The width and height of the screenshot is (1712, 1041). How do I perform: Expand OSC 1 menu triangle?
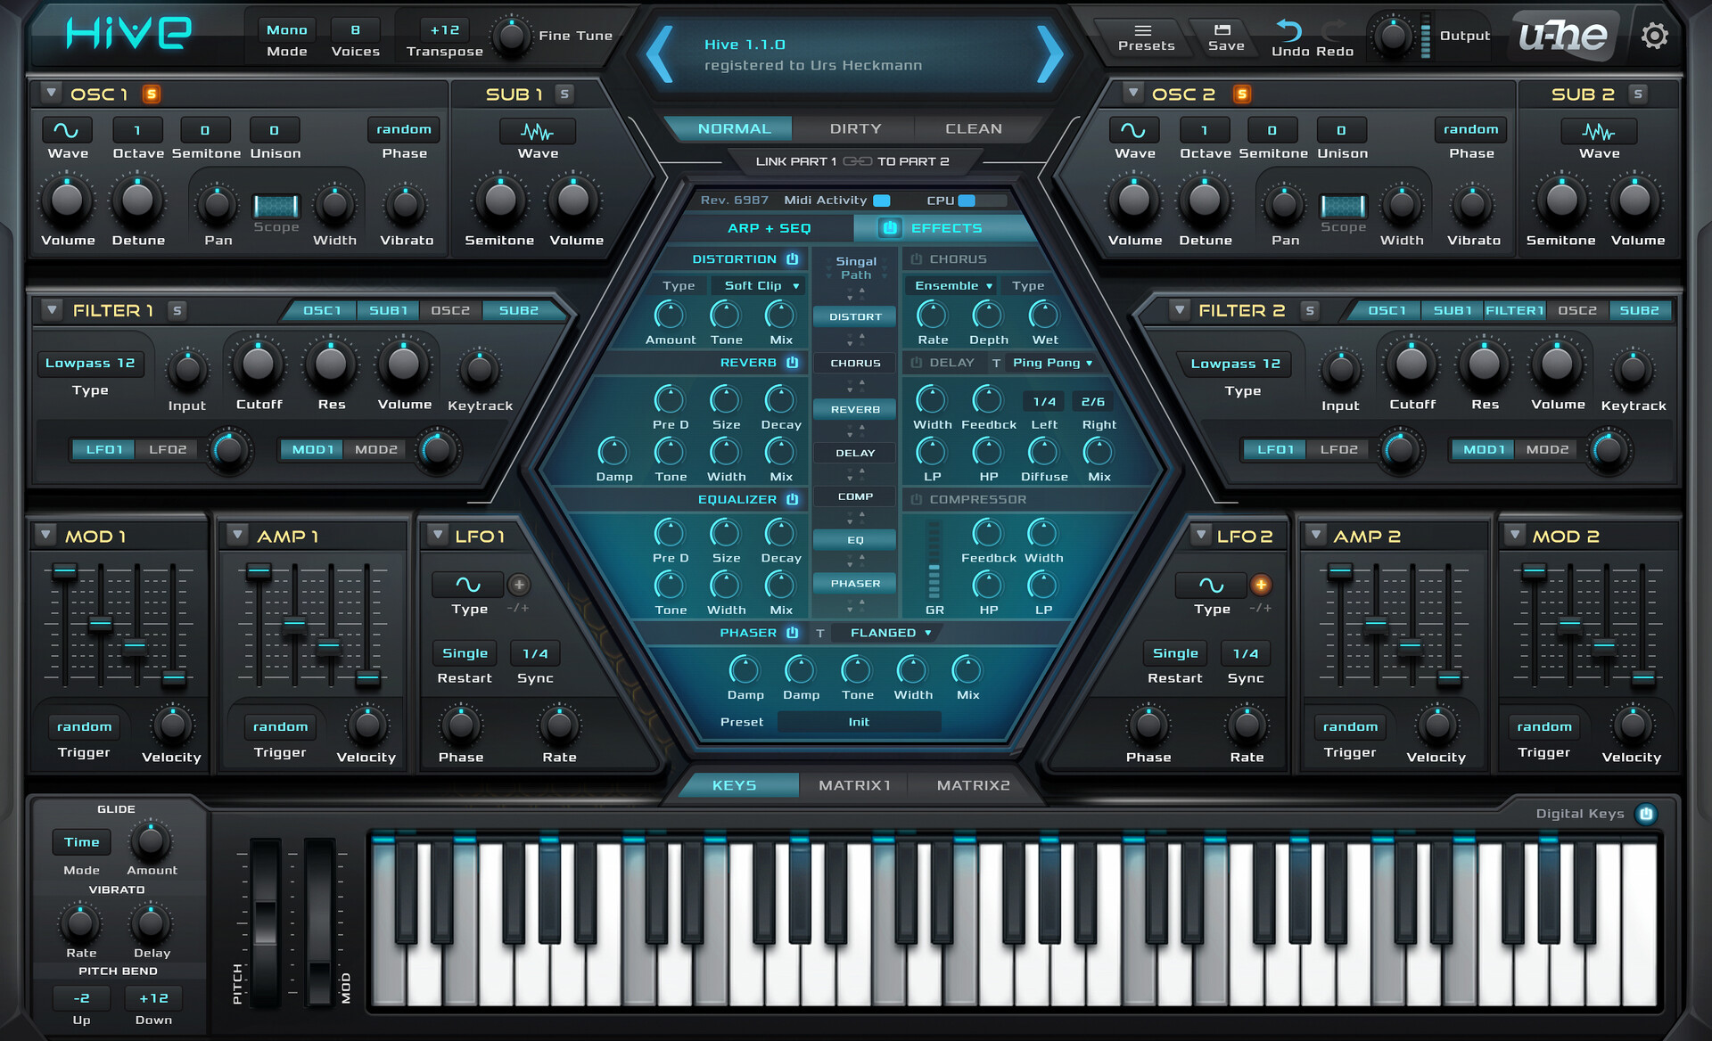click(52, 93)
